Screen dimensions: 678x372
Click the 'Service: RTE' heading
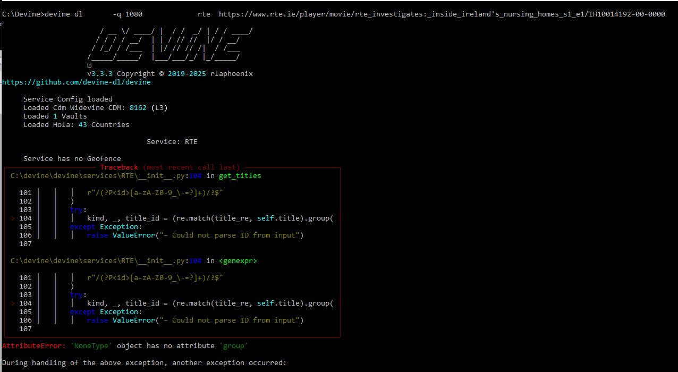[x=172, y=141]
